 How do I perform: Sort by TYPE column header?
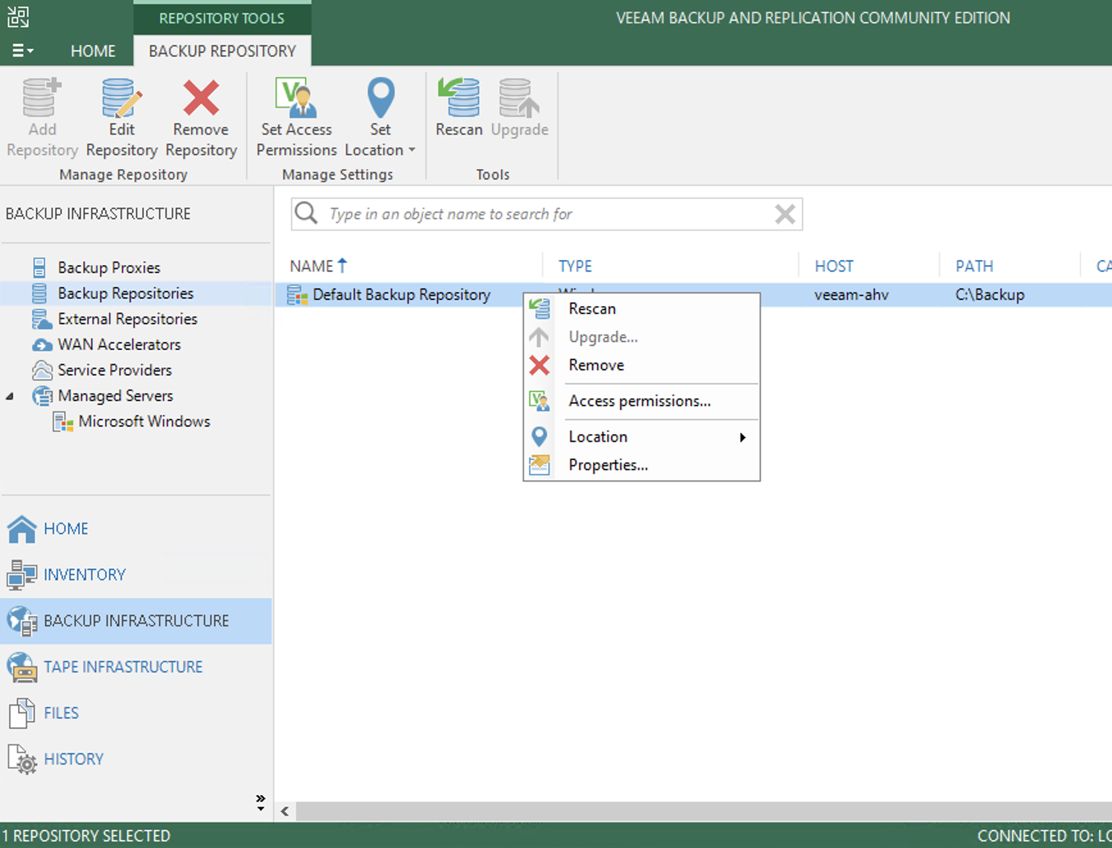[575, 266]
